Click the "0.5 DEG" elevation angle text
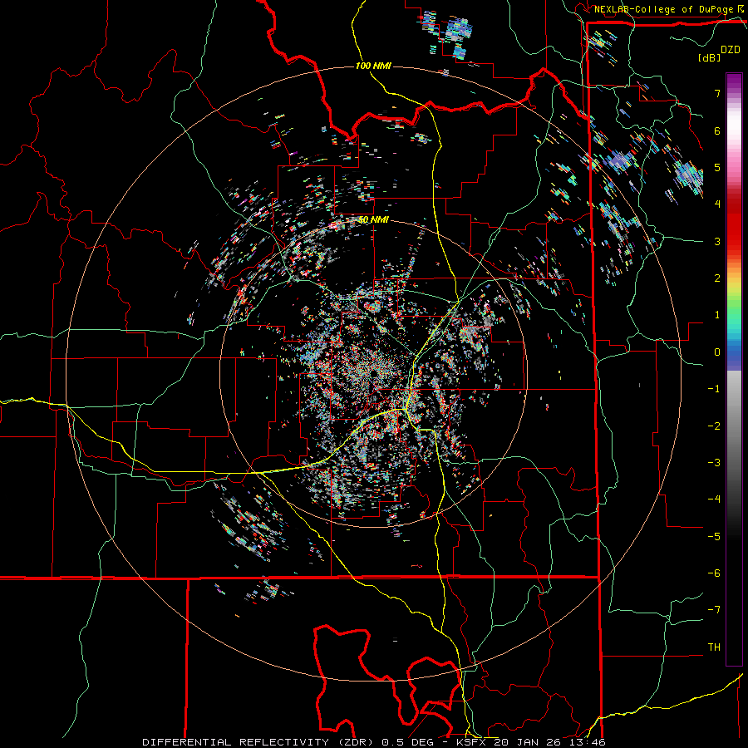 pos(407,742)
